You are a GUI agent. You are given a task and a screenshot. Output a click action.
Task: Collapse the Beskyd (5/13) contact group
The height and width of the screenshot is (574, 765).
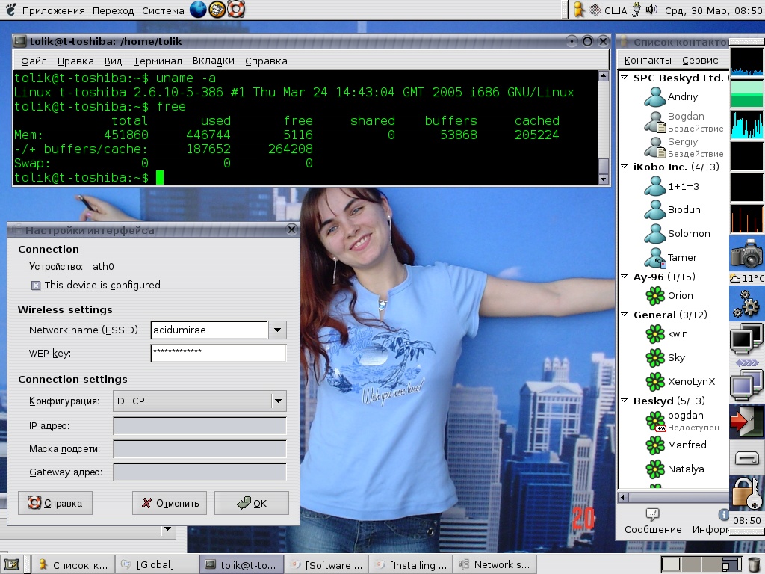pyautogui.click(x=624, y=401)
